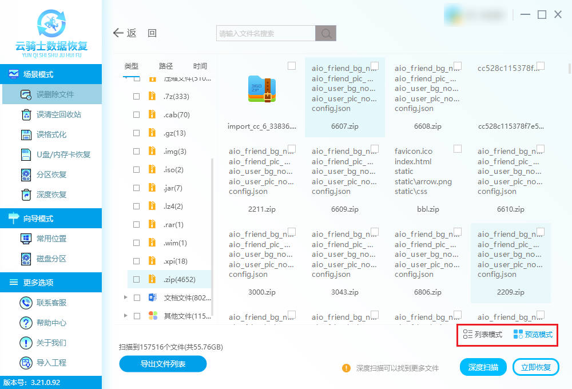Check the .iso(2) checkbox
572x389 pixels.
137,170
